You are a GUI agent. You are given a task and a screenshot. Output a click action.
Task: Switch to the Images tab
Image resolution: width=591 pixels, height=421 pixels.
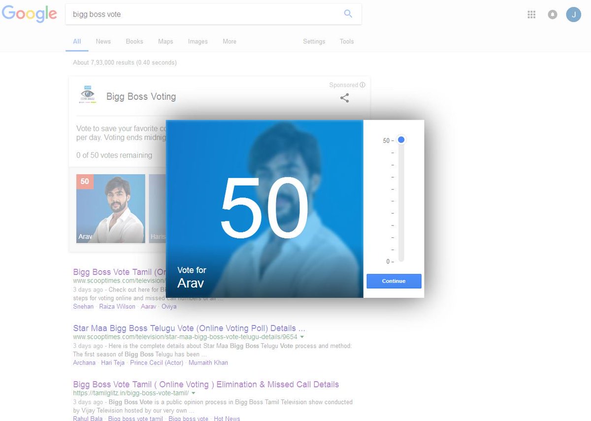197,41
